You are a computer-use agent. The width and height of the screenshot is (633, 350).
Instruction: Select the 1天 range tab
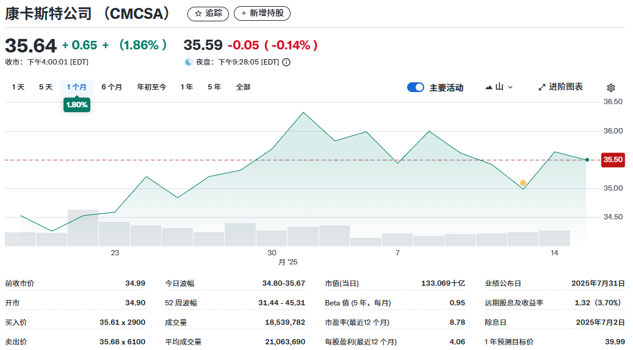[x=18, y=87]
